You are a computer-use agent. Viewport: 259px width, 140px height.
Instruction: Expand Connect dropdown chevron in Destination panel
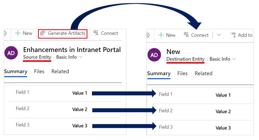[219, 35]
